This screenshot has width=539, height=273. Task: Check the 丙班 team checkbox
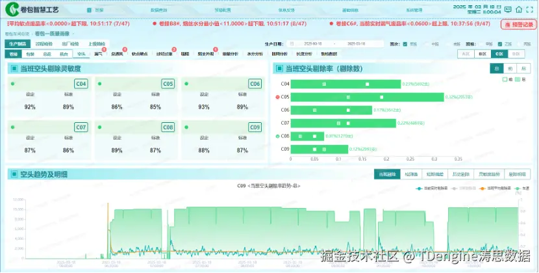[520, 44]
